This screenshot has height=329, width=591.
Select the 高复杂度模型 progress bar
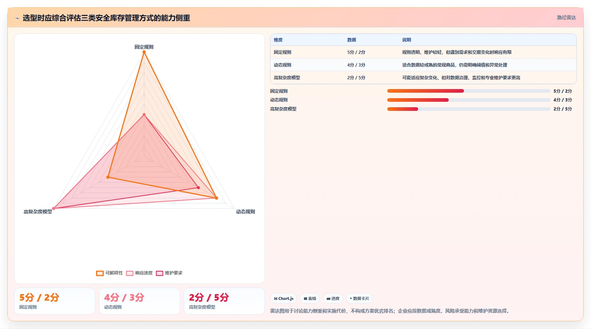pos(469,109)
